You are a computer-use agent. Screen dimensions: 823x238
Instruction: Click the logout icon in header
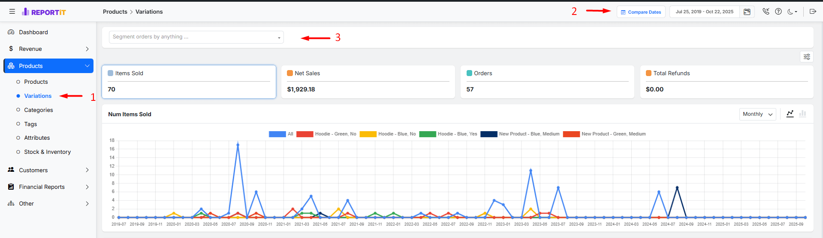813,12
